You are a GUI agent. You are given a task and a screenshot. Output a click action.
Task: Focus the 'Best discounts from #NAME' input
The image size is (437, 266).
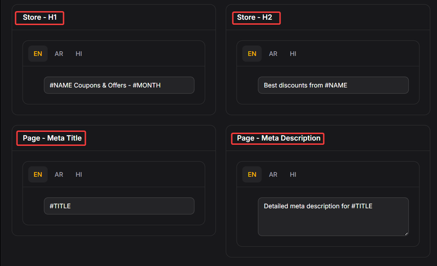point(333,85)
